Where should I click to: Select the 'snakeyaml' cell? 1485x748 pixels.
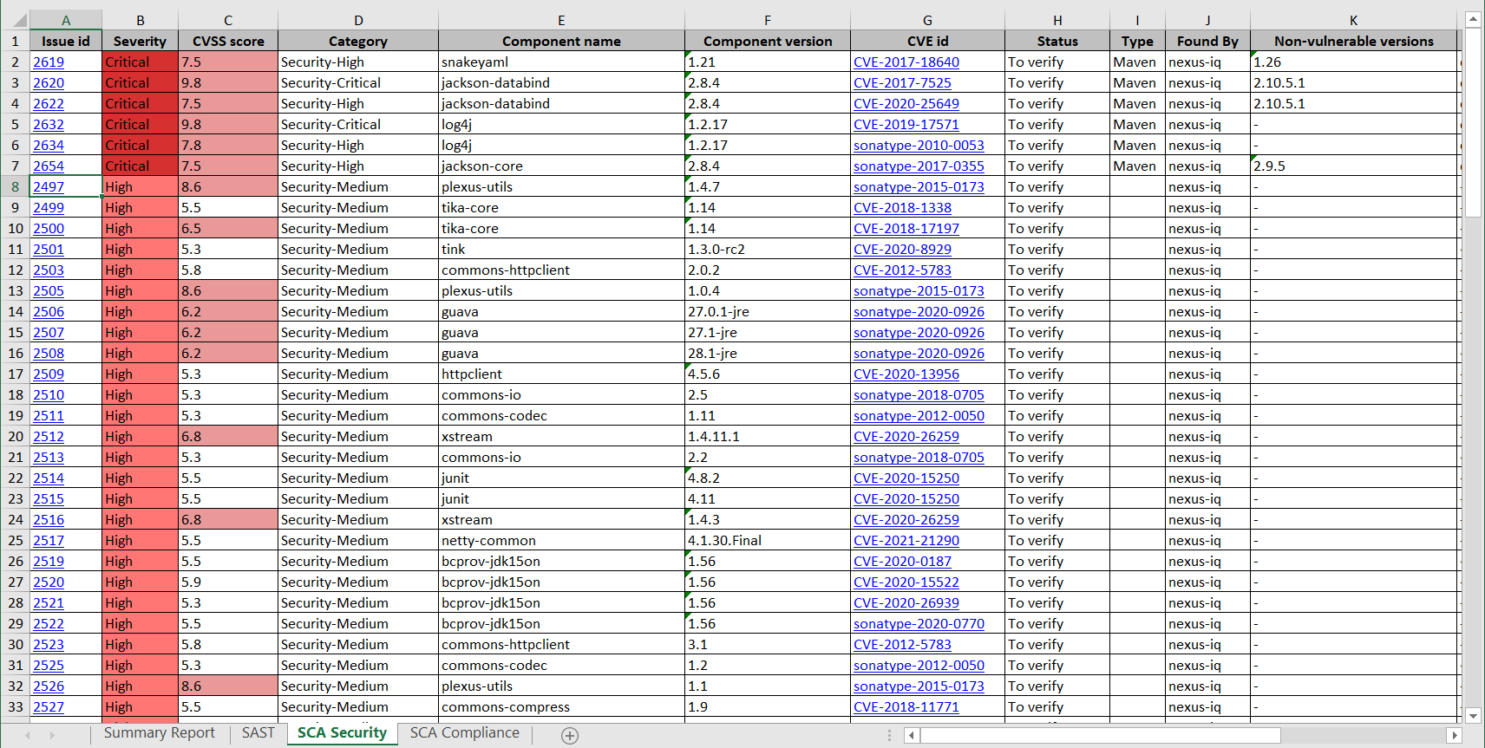[561, 62]
